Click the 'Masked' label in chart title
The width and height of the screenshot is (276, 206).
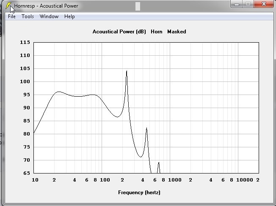coord(177,32)
